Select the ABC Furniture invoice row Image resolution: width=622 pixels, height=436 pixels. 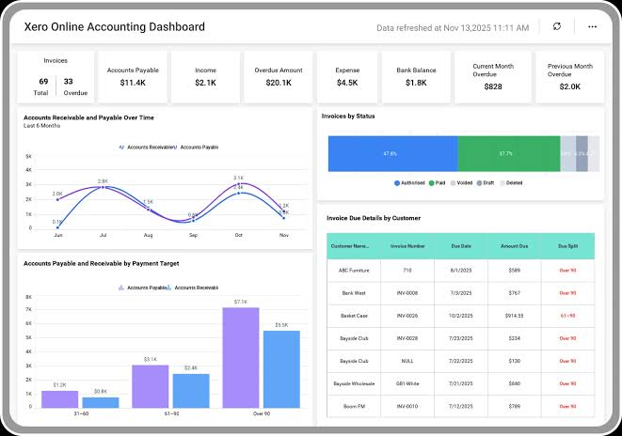click(x=460, y=271)
